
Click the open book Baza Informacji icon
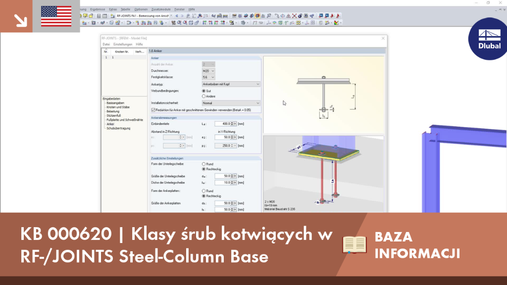(x=355, y=244)
